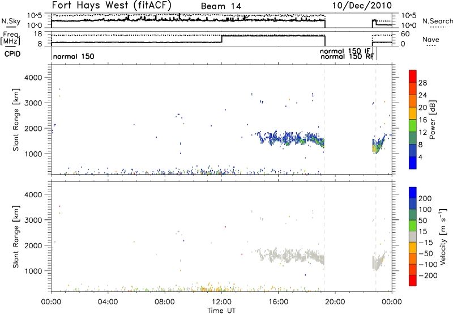Click the Velocity [m s-1] colorbar title
The height and width of the screenshot is (314, 453).
443,236
